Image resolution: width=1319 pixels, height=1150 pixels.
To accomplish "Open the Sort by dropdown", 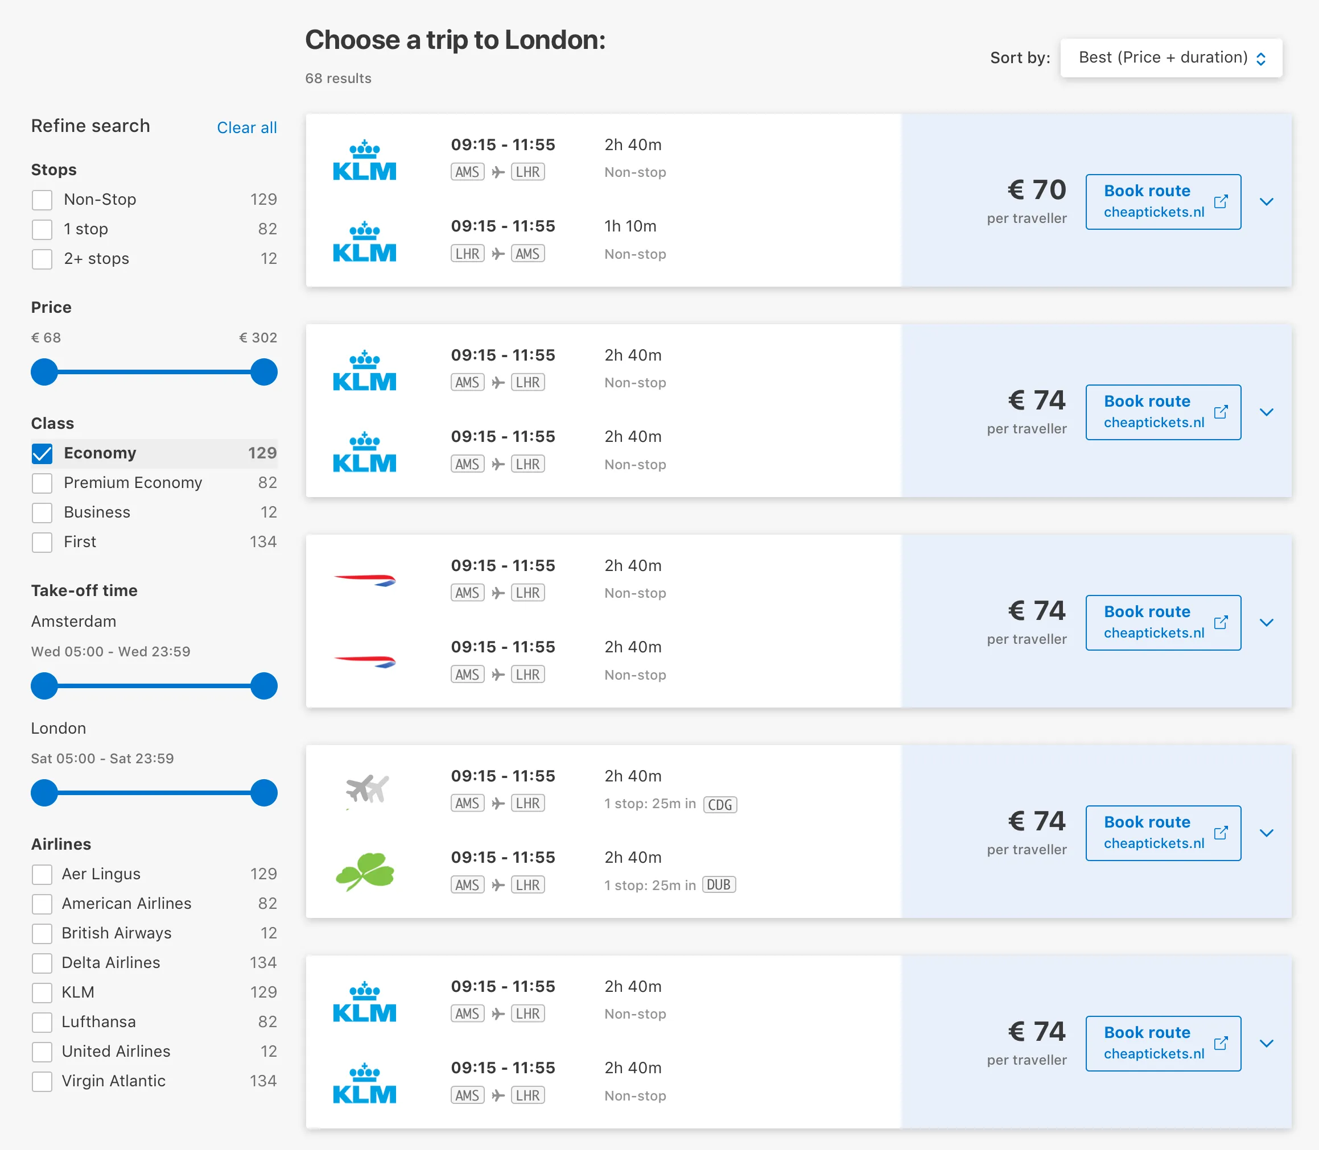I will click(x=1170, y=58).
